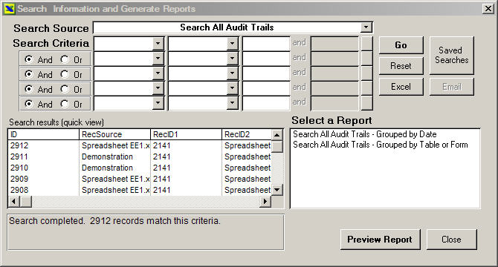
Task: Open third criteria row field dropdown
Action: tap(158, 73)
